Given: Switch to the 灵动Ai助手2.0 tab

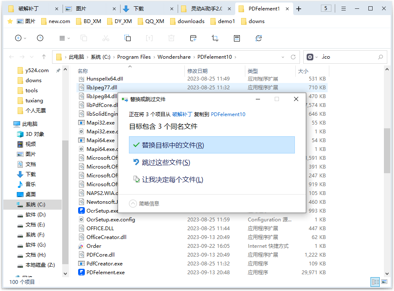Looking at the screenshot, I should click(206, 9).
